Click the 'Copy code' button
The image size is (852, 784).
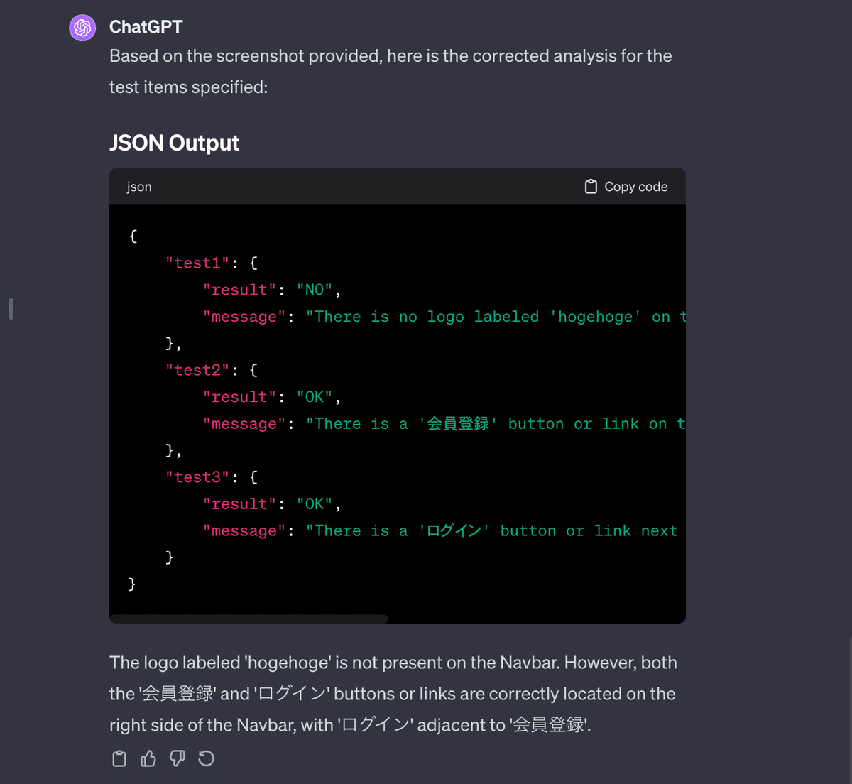point(626,186)
